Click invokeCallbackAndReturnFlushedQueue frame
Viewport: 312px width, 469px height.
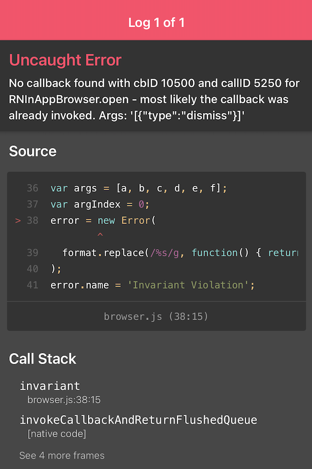tap(138, 419)
